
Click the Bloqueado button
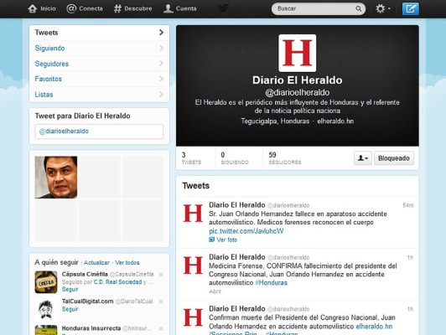tap(394, 158)
